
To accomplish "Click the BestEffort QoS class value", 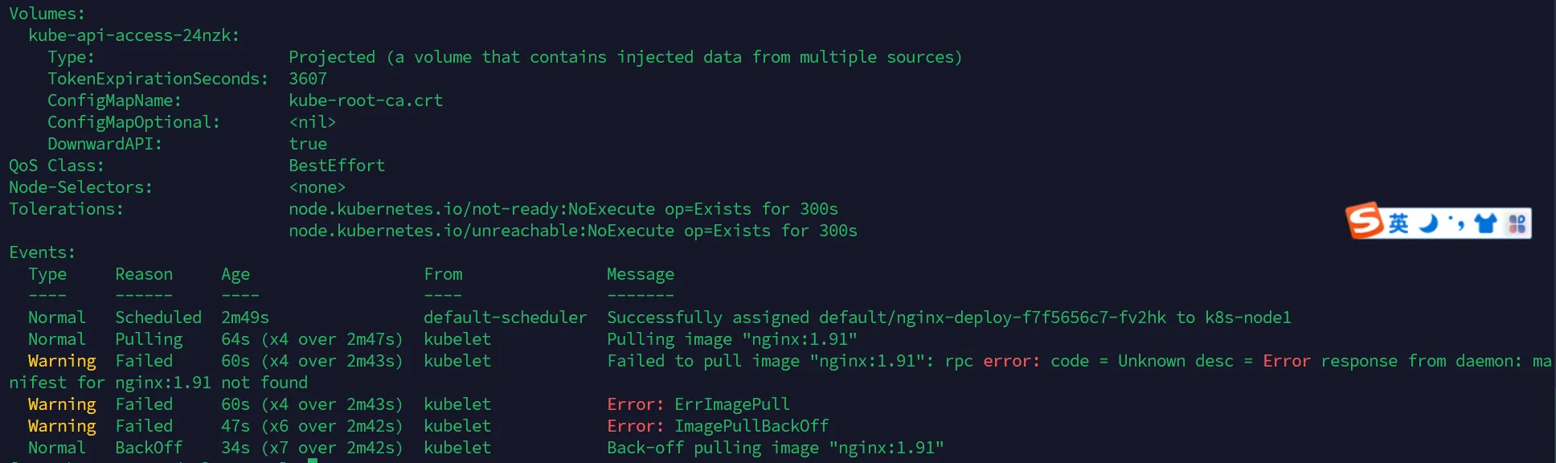I will point(337,166).
